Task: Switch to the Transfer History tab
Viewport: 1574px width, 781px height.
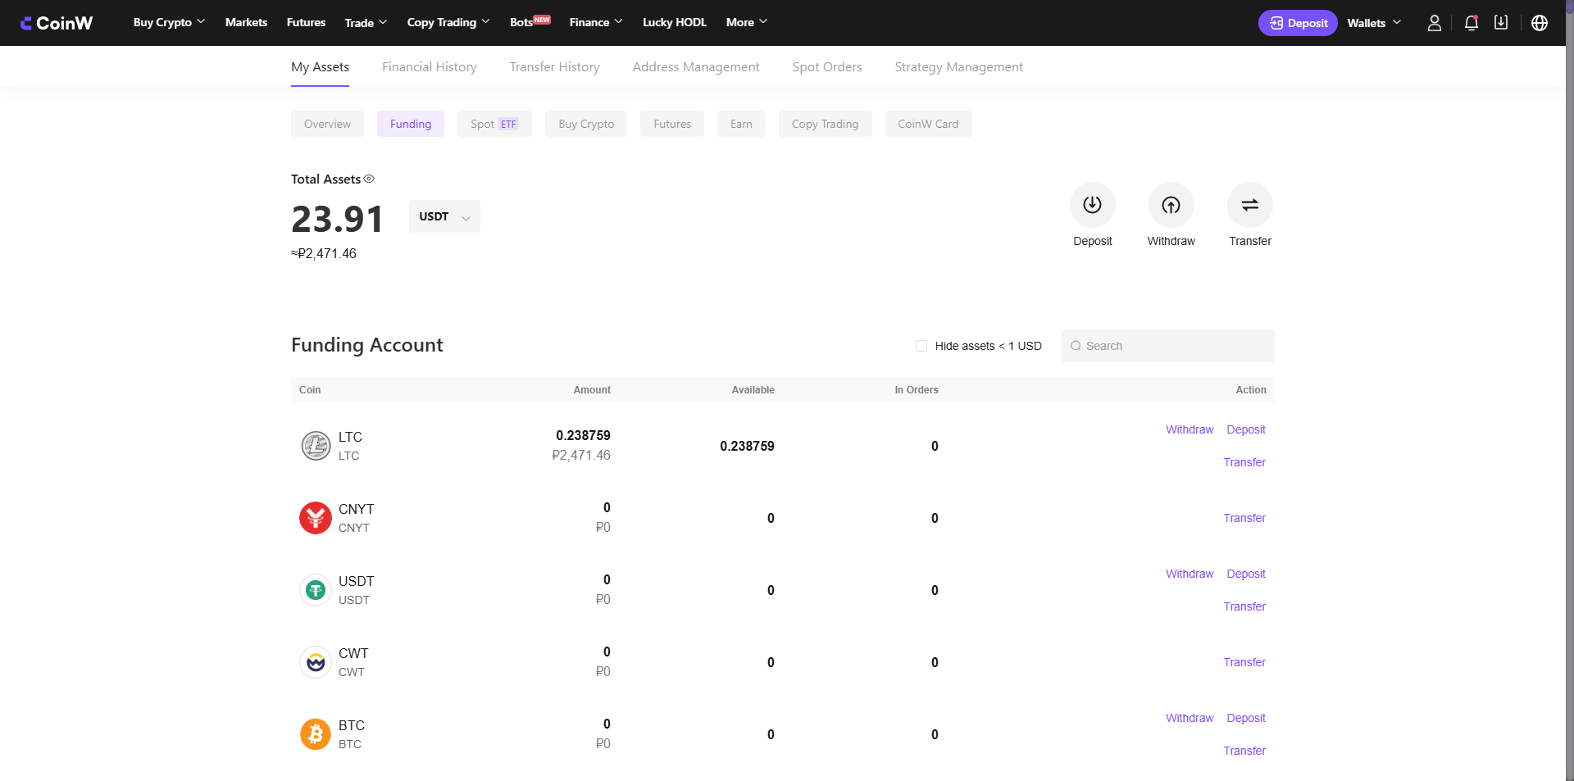Action: point(555,67)
